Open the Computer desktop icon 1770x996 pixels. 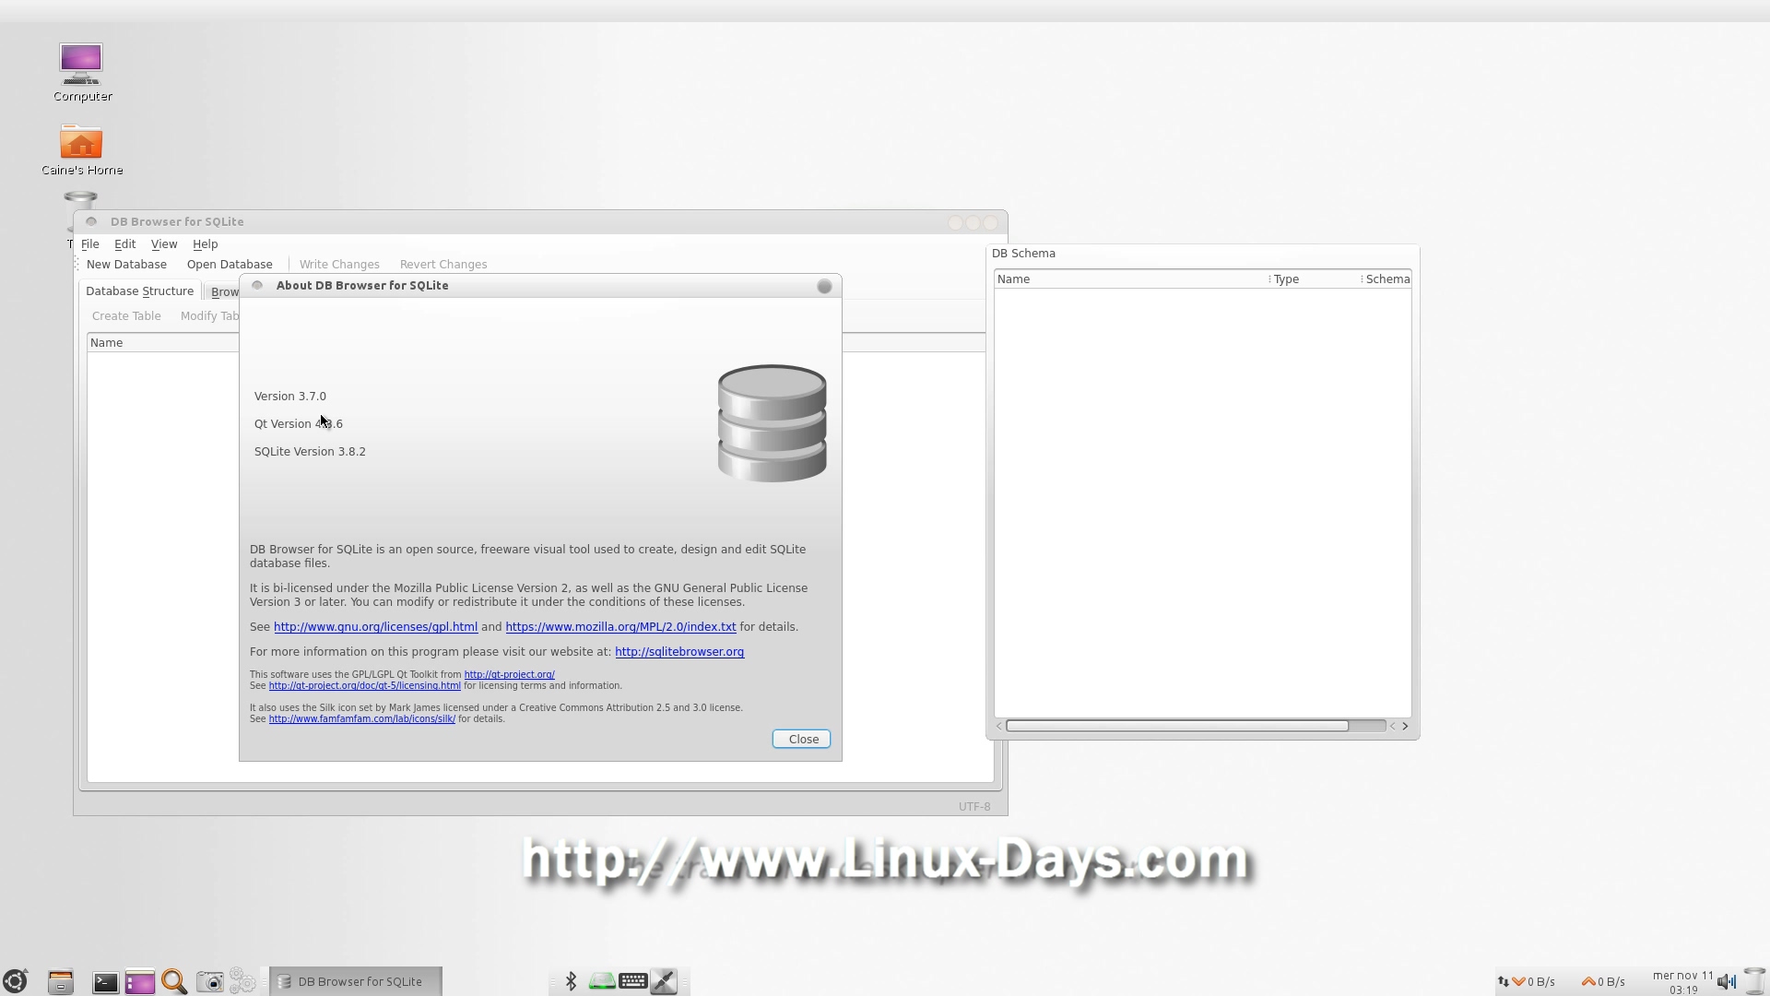[x=81, y=72]
